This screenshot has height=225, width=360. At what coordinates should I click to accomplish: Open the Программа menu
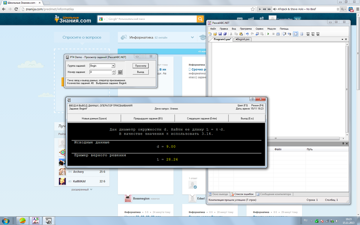(246, 29)
